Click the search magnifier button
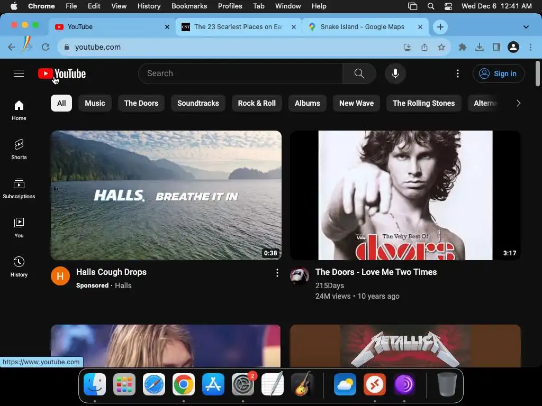This screenshot has height=406, width=542. 359,73
